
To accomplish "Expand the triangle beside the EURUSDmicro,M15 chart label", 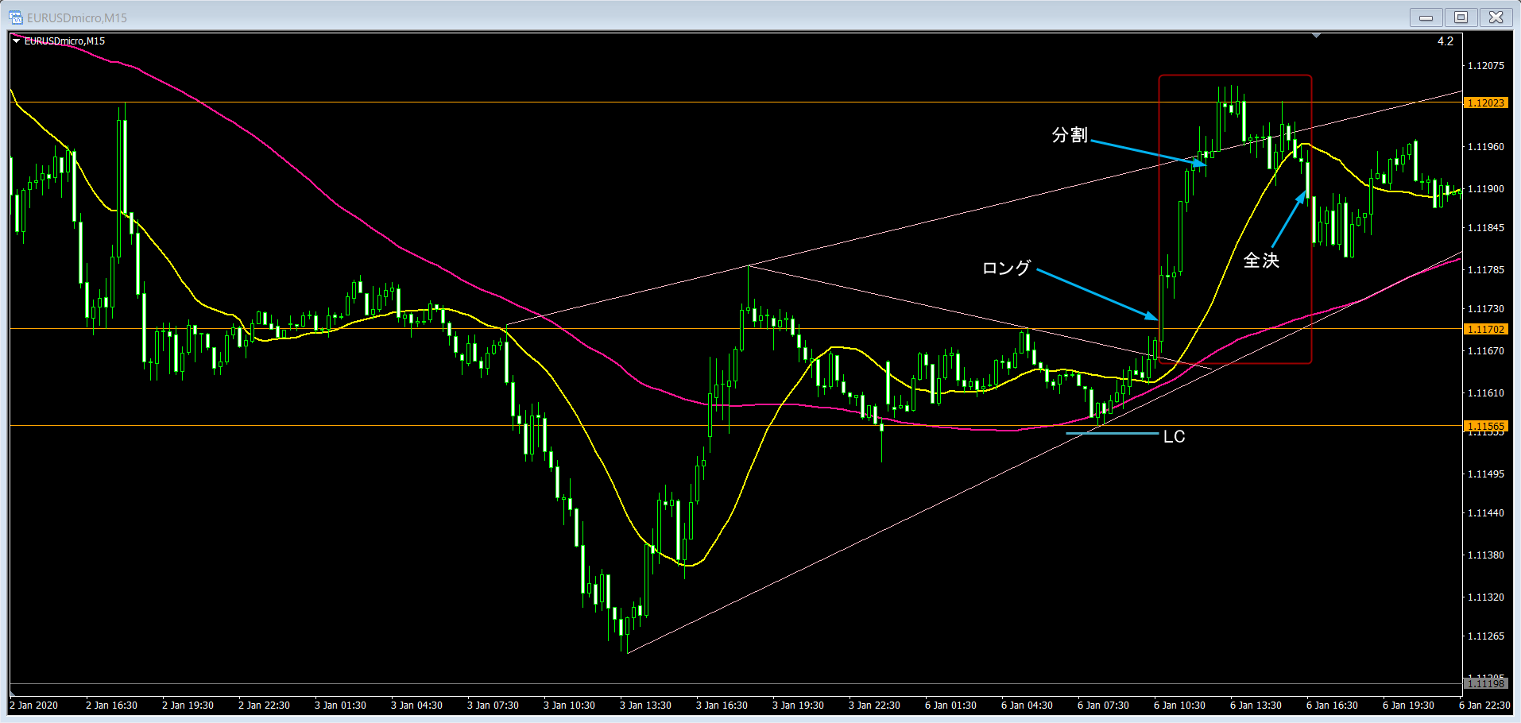I will (x=17, y=41).
